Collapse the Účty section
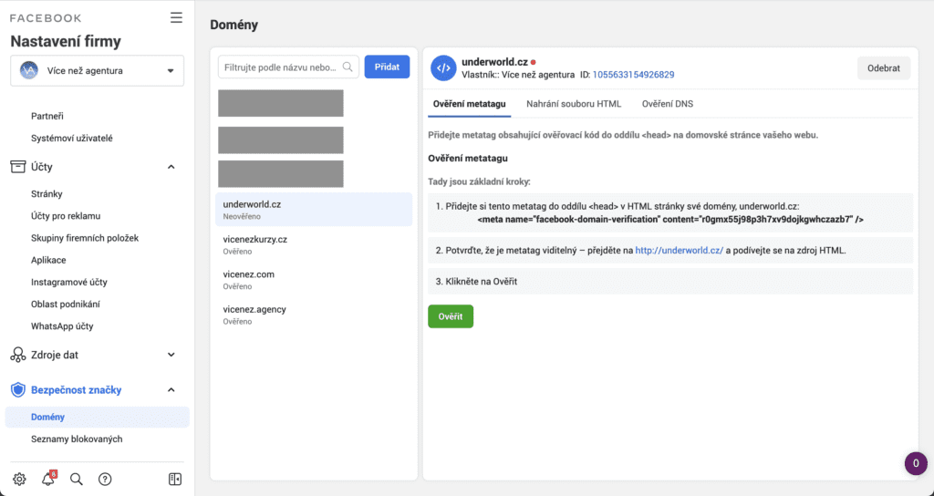Image resolution: width=934 pixels, height=496 pixels. (x=171, y=167)
